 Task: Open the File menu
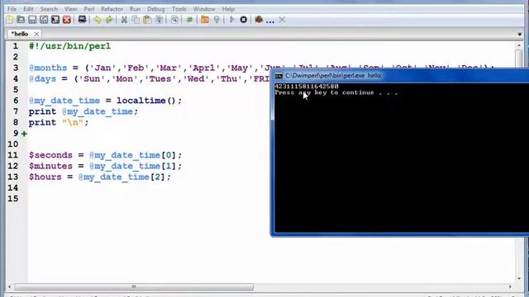[x=12, y=9]
